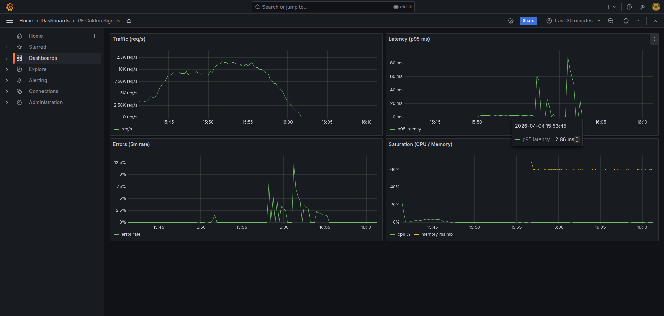Click the Connections icon in sidebar

(x=19, y=91)
